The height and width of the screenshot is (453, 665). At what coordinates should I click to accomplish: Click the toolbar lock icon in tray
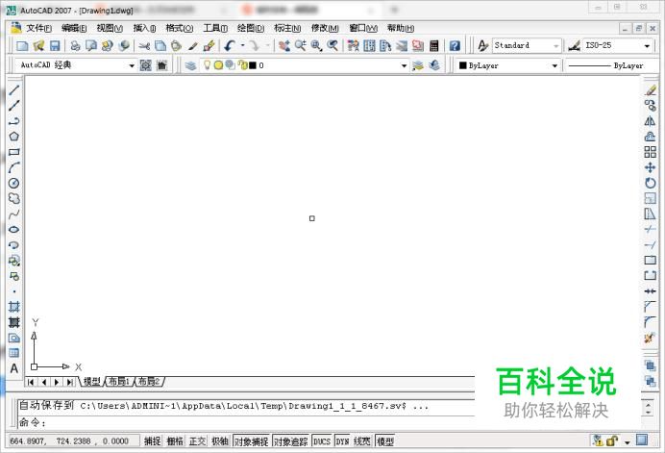click(612, 440)
